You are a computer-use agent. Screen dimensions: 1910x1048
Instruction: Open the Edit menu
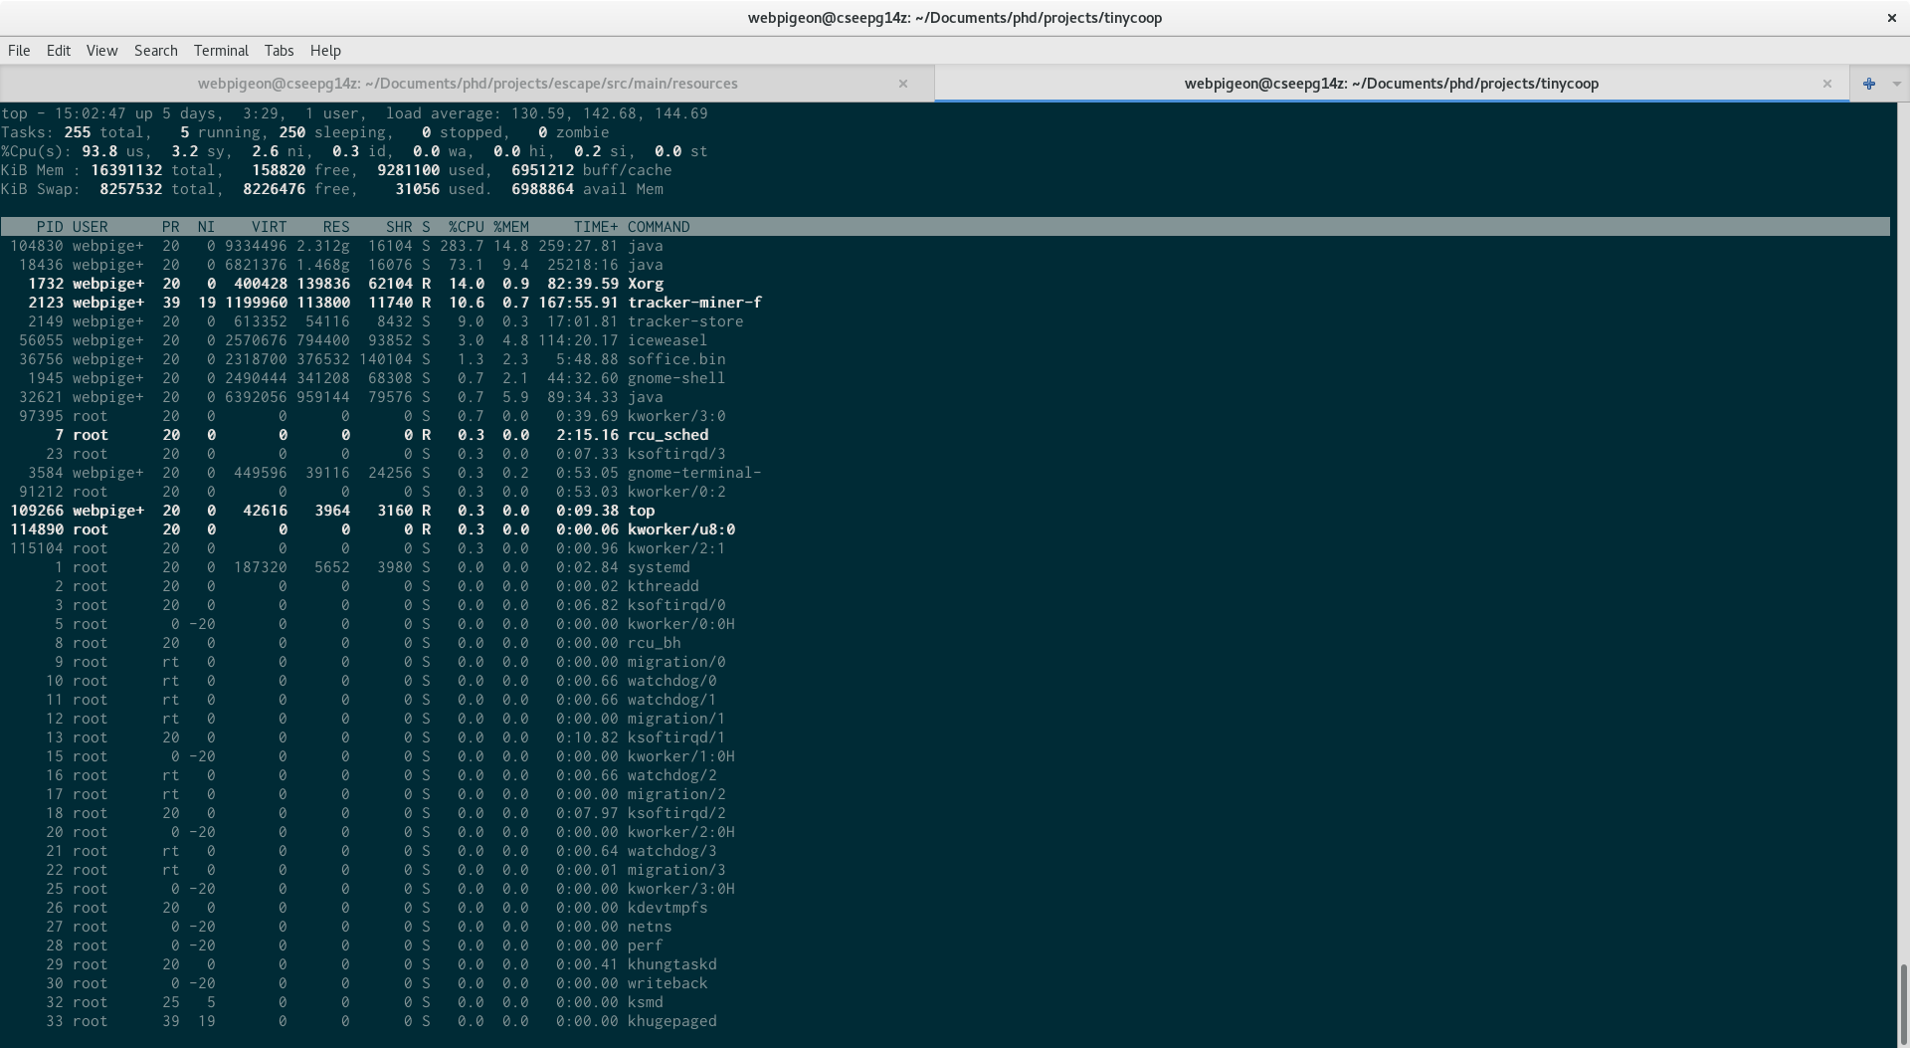pos(59,51)
